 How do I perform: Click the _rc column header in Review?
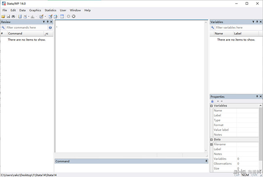click(x=49, y=33)
